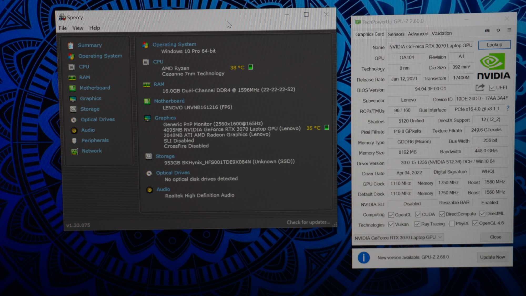Click the BIOS Version field
This screenshot has width=526, height=296.
point(430,89)
